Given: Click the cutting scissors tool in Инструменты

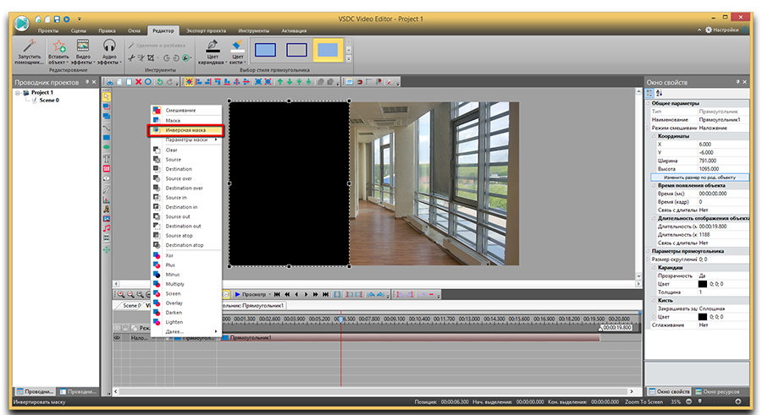Looking at the screenshot, I should pos(131,58).
